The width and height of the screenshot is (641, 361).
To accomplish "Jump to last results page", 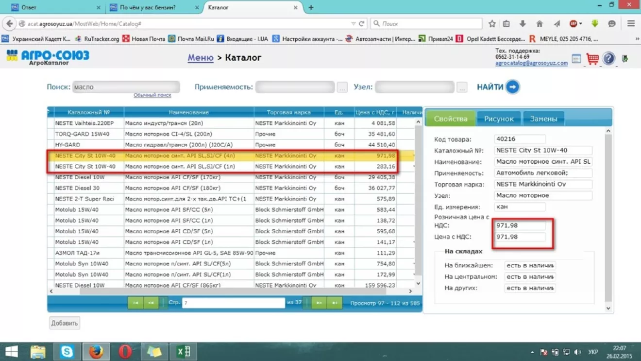I will [335, 303].
